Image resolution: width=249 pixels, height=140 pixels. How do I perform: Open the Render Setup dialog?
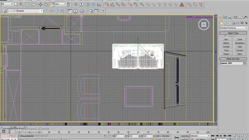tap(91, 11)
